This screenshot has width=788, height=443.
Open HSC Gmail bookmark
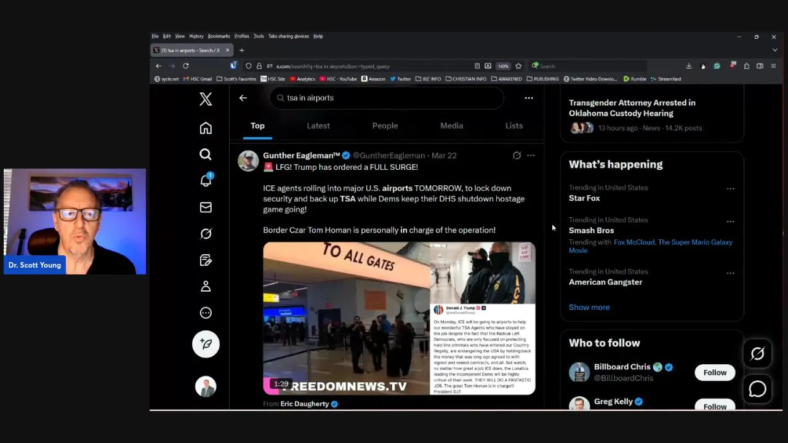tap(197, 79)
